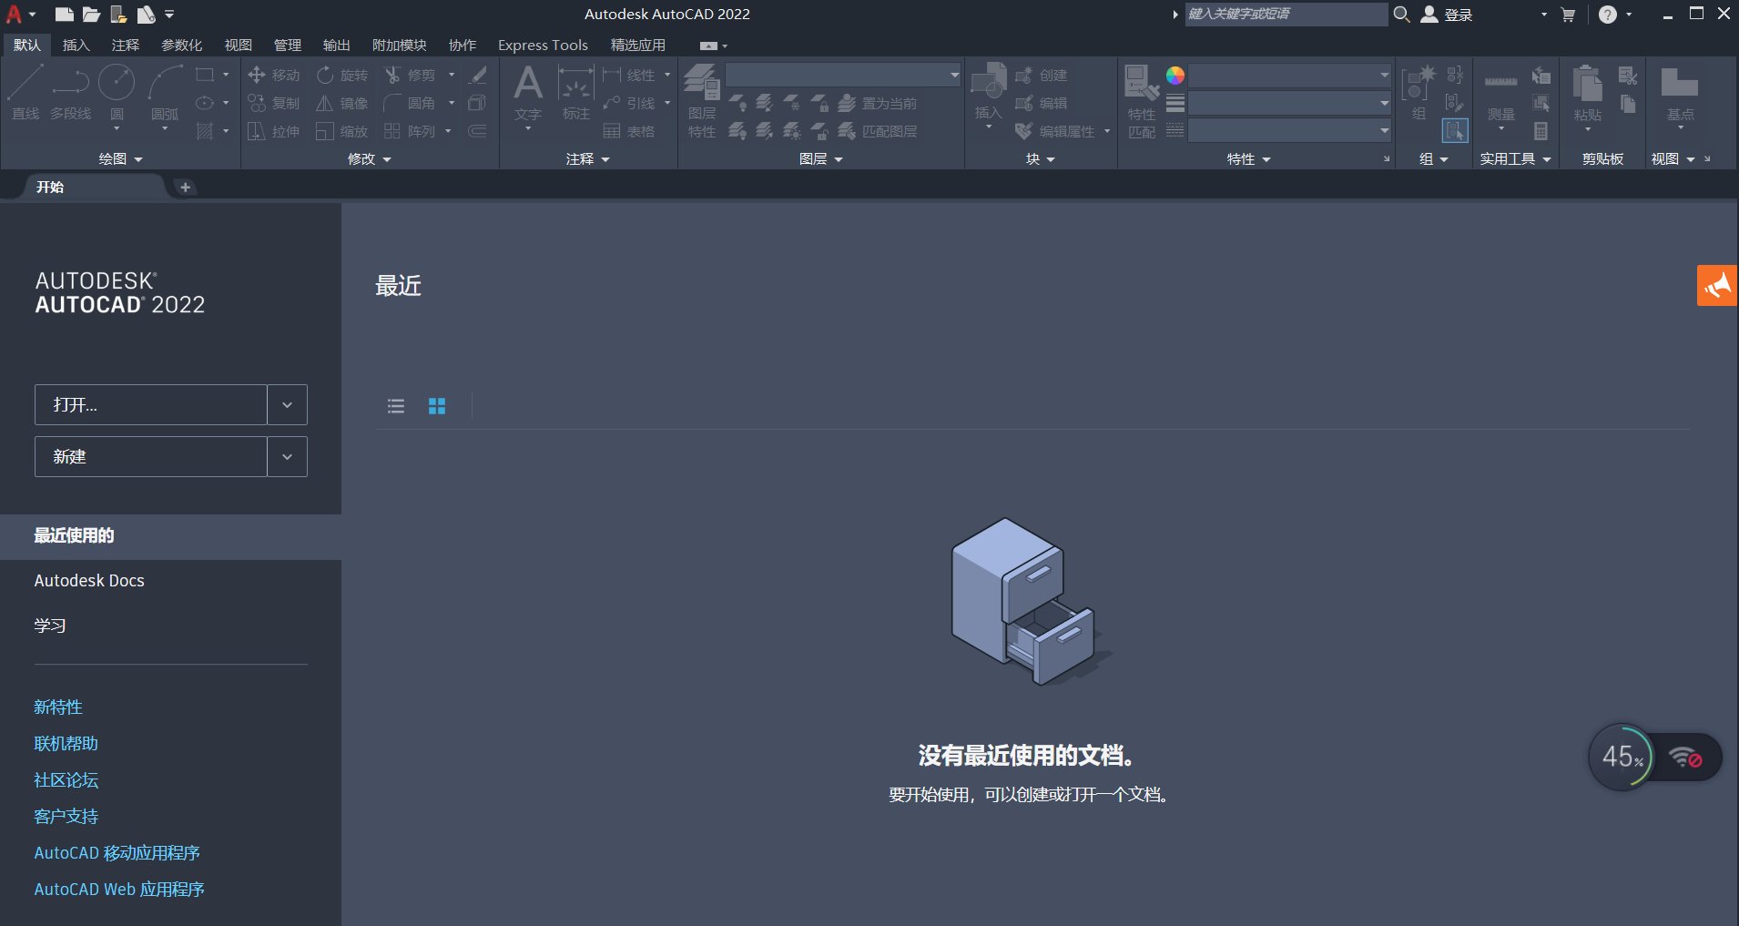Click the Fillet (圆角) tool

(411, 103)
